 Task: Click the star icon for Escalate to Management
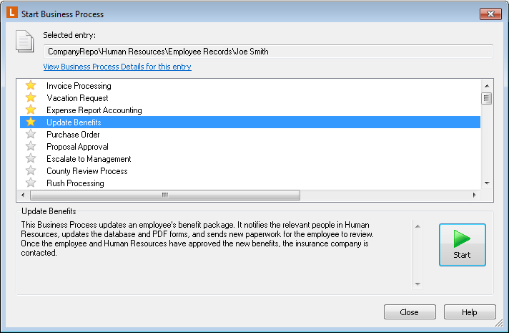(x=31, y=159)
